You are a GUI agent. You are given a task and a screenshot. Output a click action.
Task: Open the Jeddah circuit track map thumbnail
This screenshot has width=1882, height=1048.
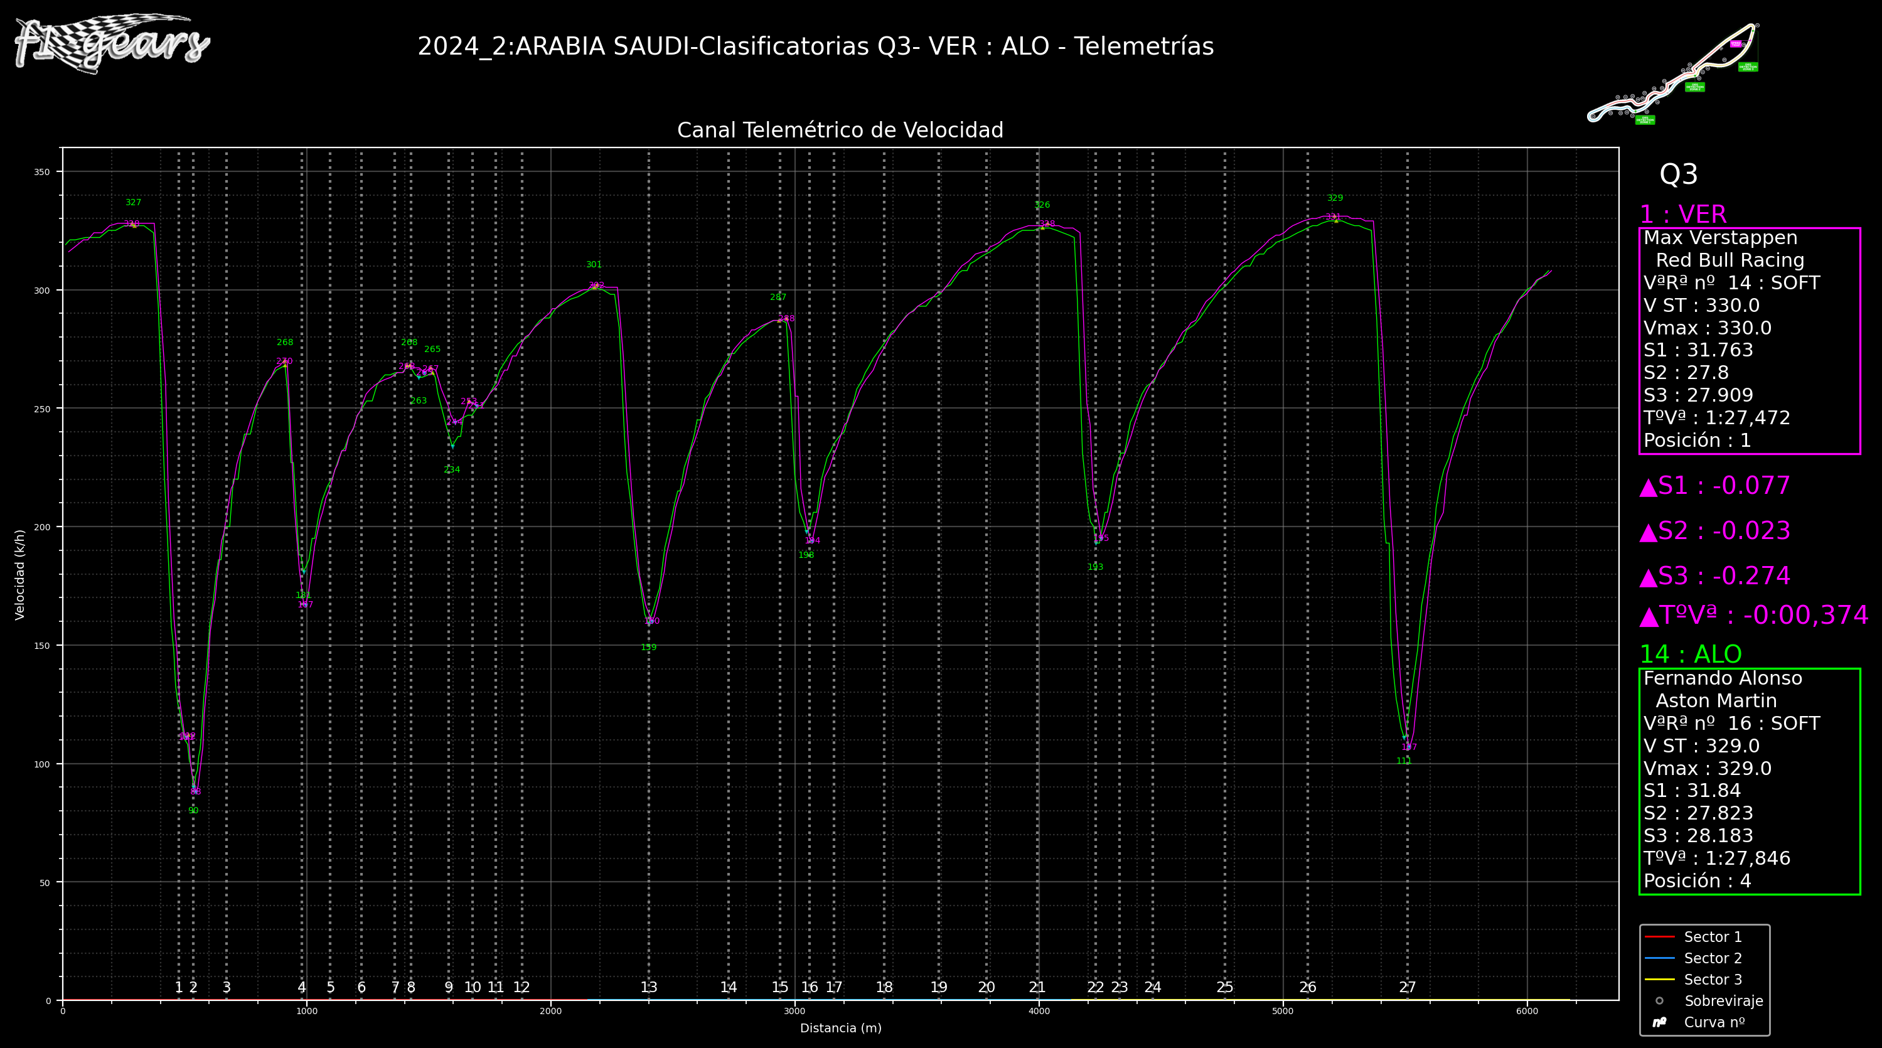[x=1674, y=73]
